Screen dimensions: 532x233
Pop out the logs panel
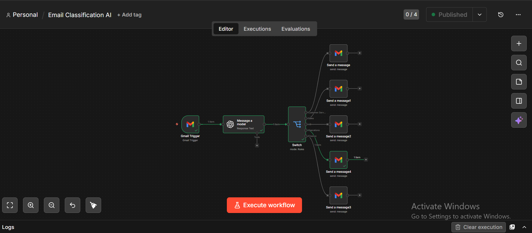512,227
